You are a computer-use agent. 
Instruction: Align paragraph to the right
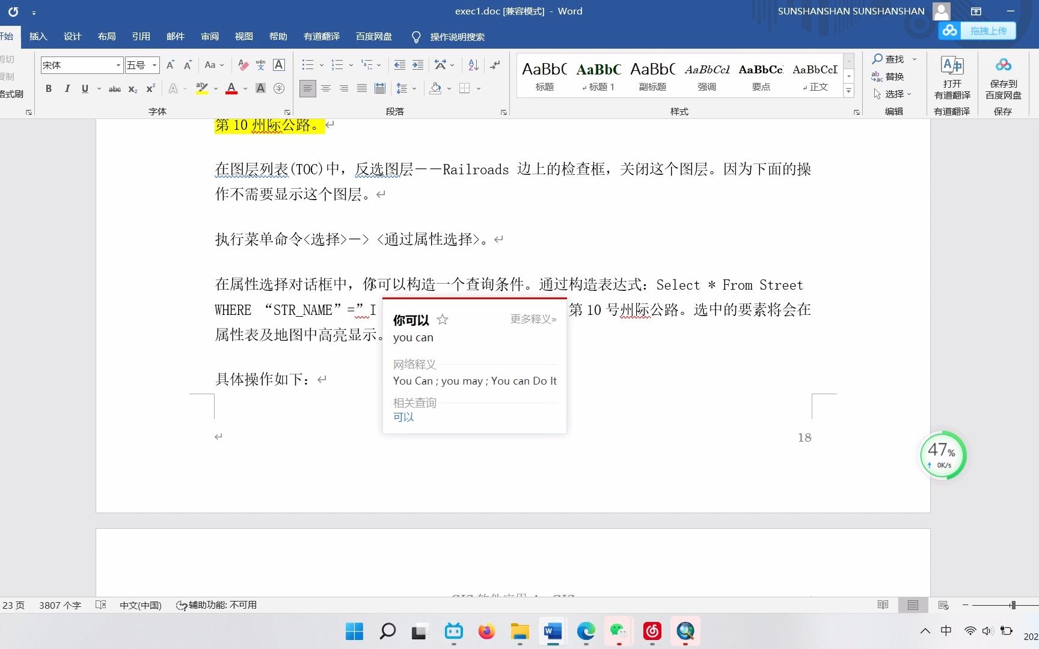point(344,88)
